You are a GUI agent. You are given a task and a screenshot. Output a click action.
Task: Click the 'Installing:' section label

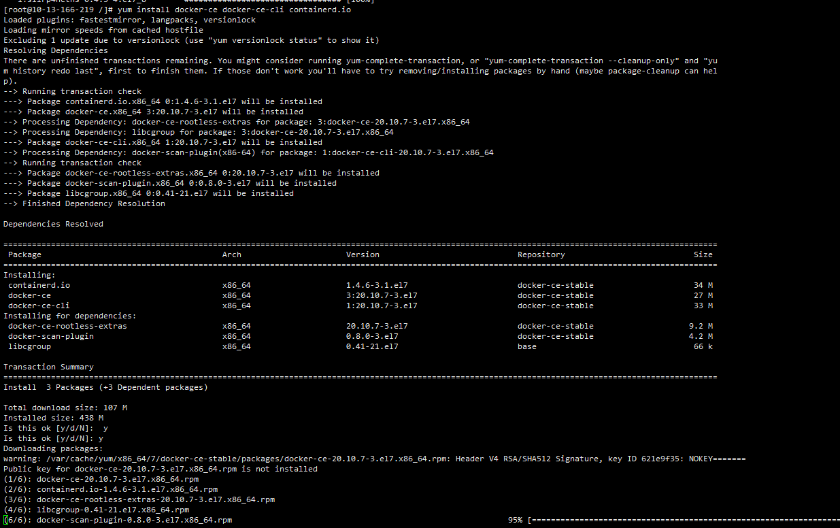click(29, 275)
